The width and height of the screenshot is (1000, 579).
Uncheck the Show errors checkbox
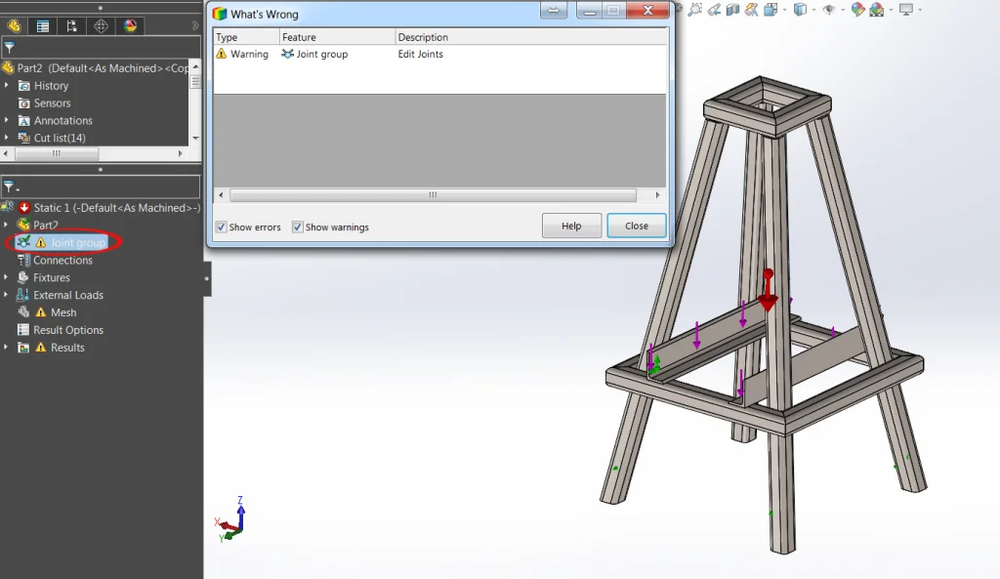[x=220, y=227]
